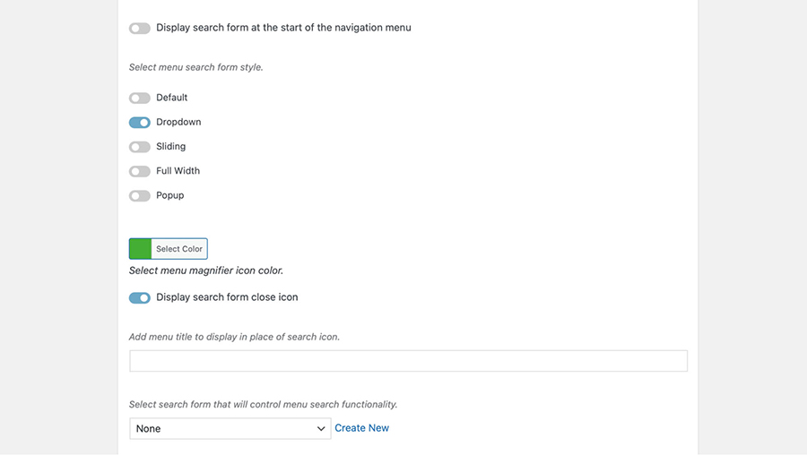The width and height of the screenshot is (807, 455).
Task: Disable the search form close icon switch
Action: coord(139,297)
